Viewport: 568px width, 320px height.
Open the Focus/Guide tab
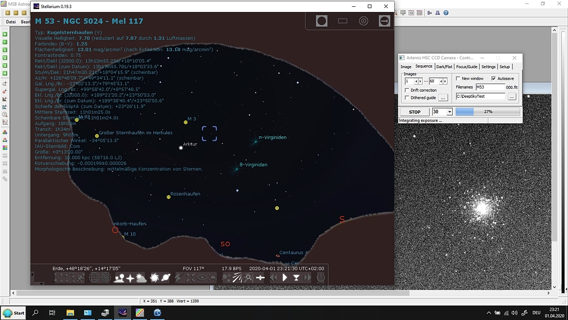click(x=467, y=67)
